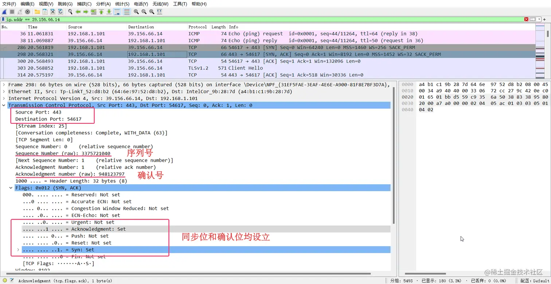This screenshot has width=551, height=284.
Task: Go back to the previous packet
Action: (78, 12)
